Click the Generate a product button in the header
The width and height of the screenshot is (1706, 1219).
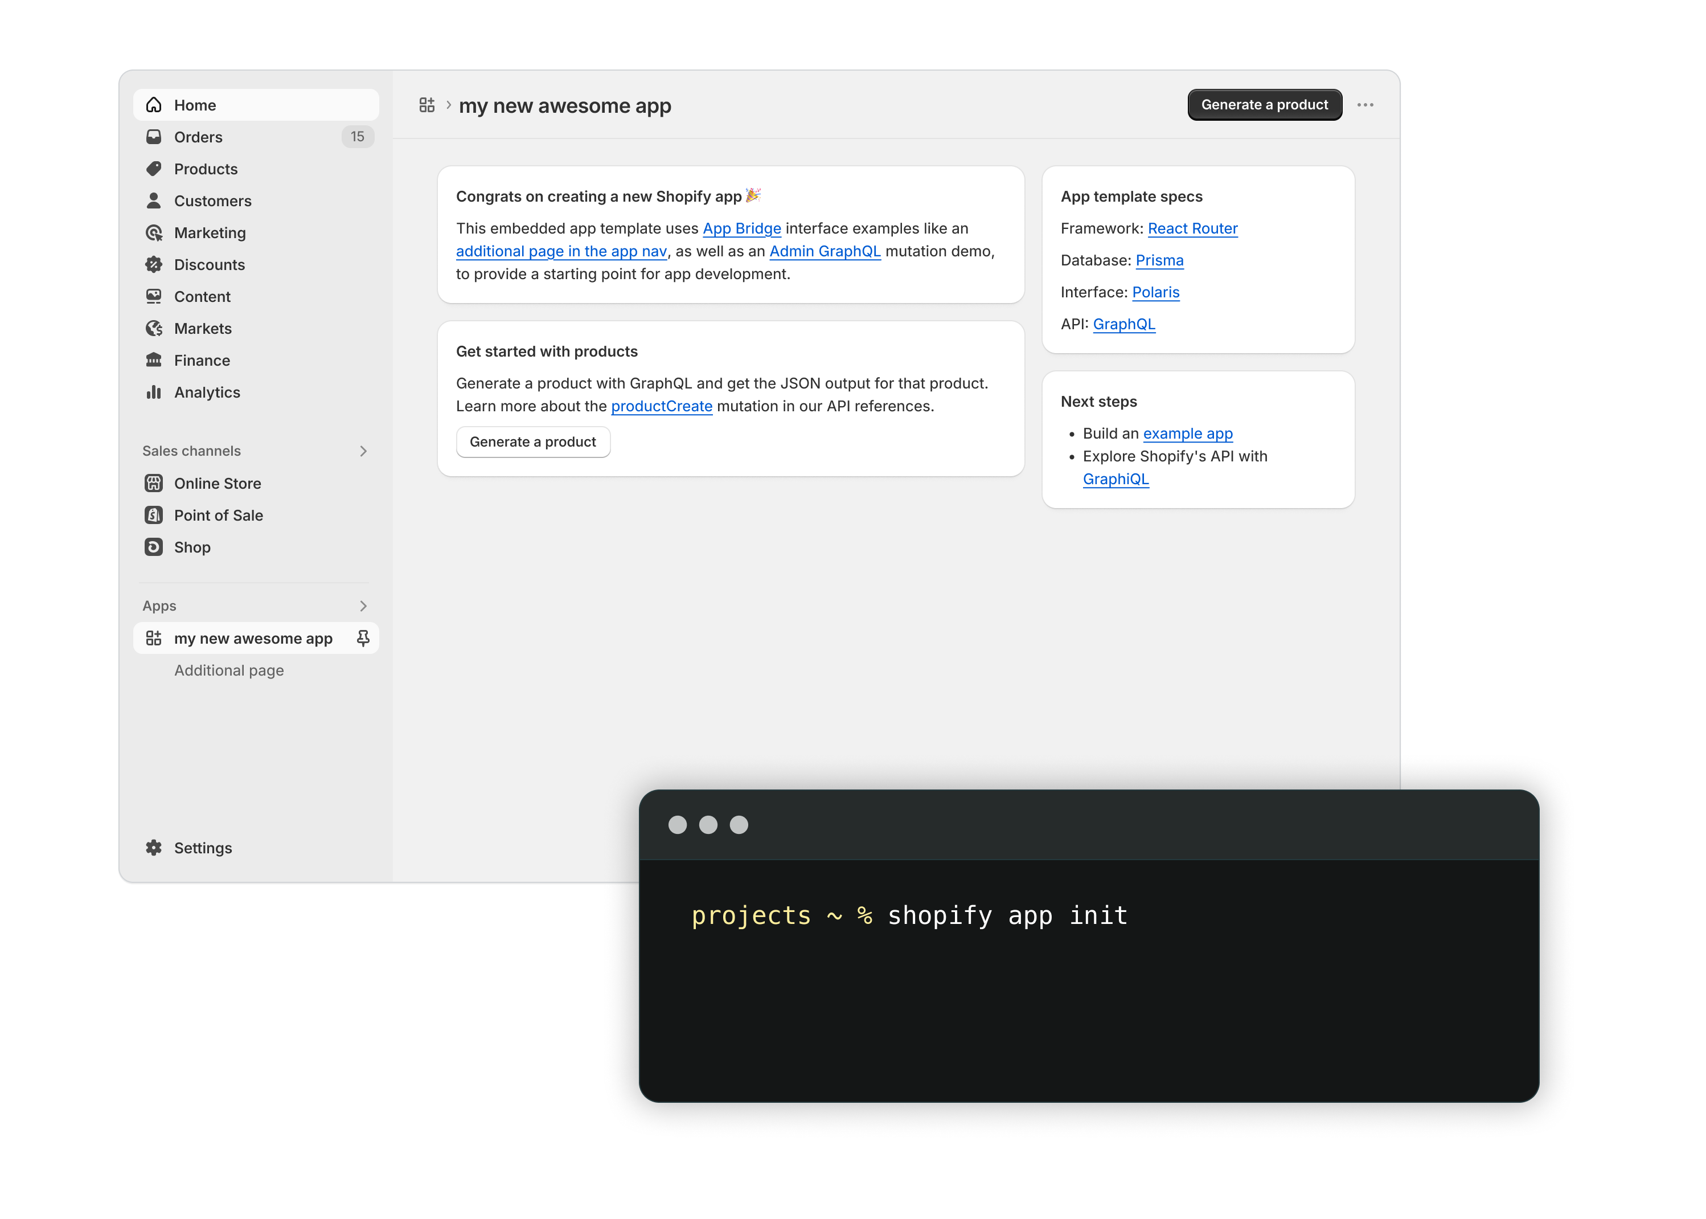(x=1264, y=104)
